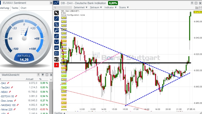Click the -0,03 % Nikkei change value
This screenshot has width=202, height=114.
click(44, 109)
